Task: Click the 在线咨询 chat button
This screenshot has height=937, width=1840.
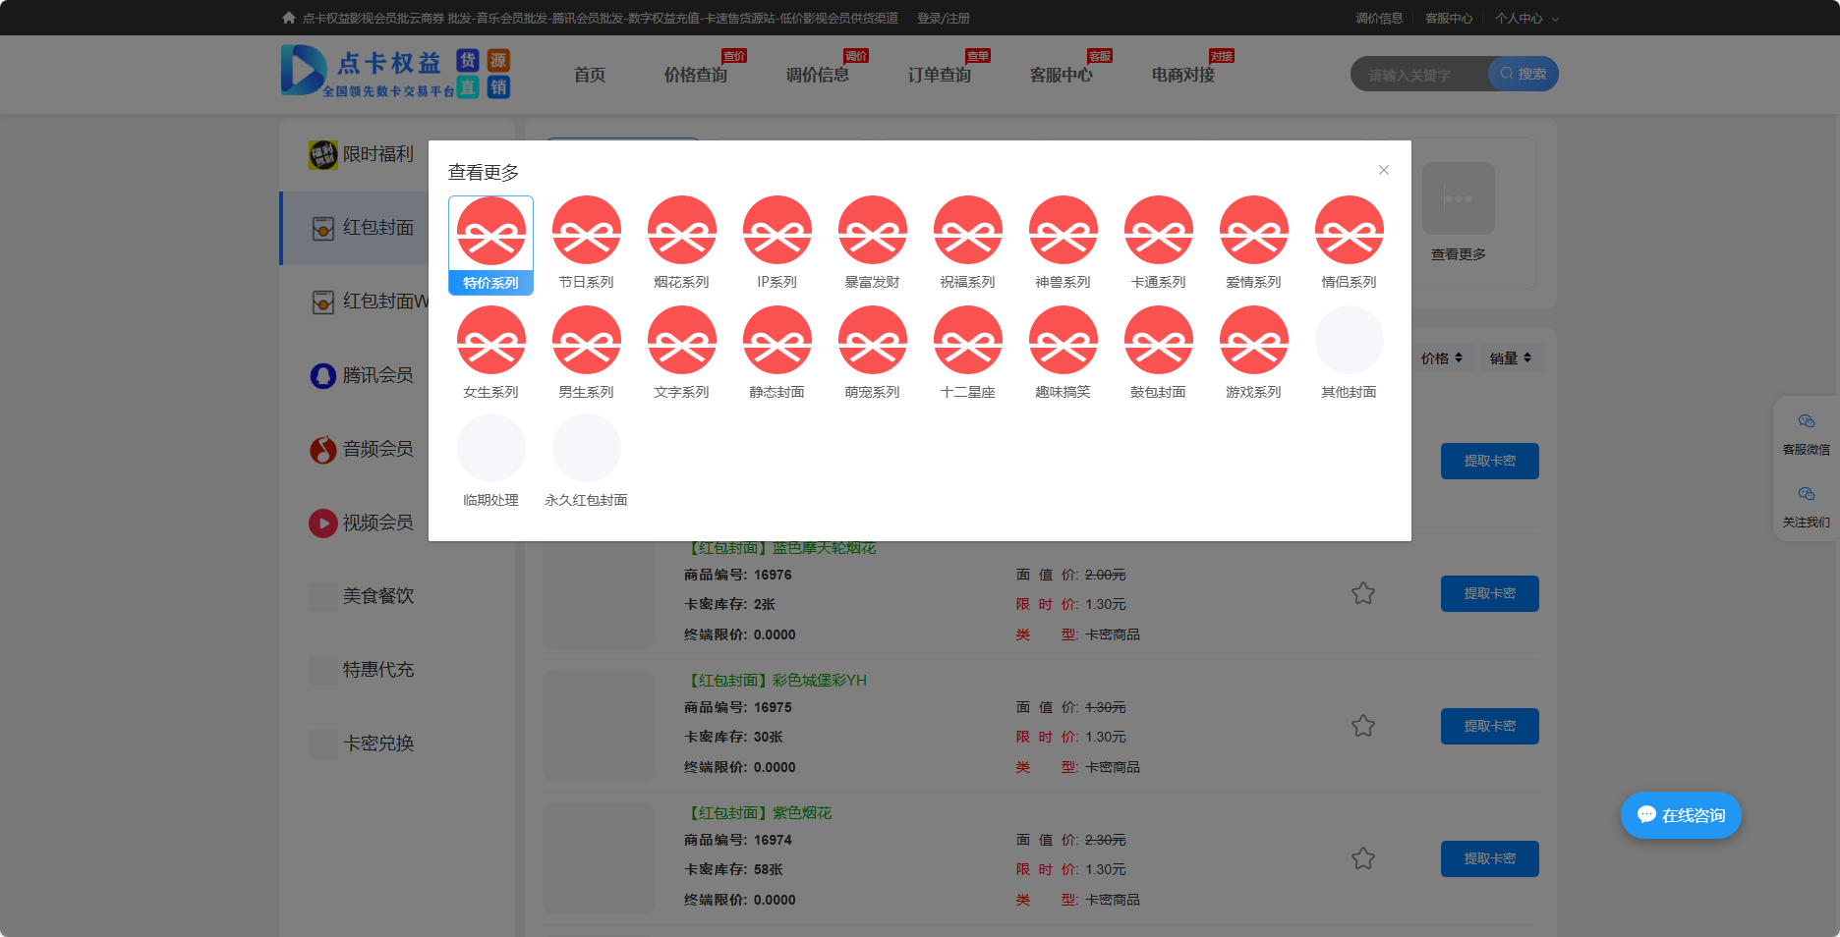Action: [x=1681, y=815]
